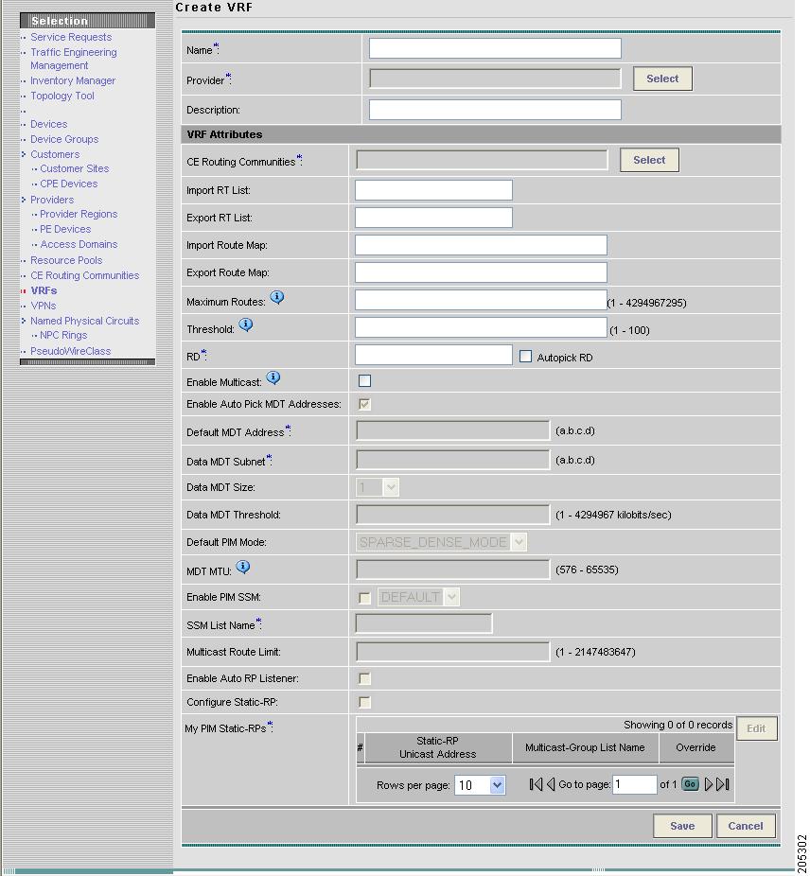
Task: Click info icon beside Threshold label
Action: pos(245,324)
